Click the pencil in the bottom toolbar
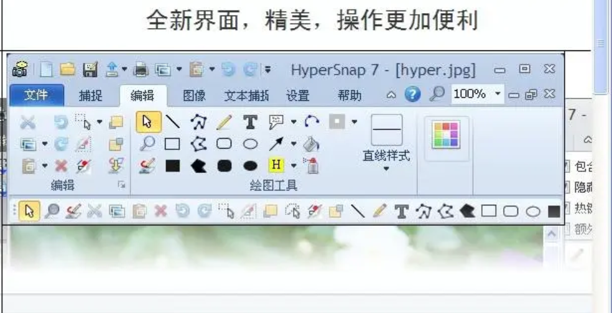 pos(379,211)
